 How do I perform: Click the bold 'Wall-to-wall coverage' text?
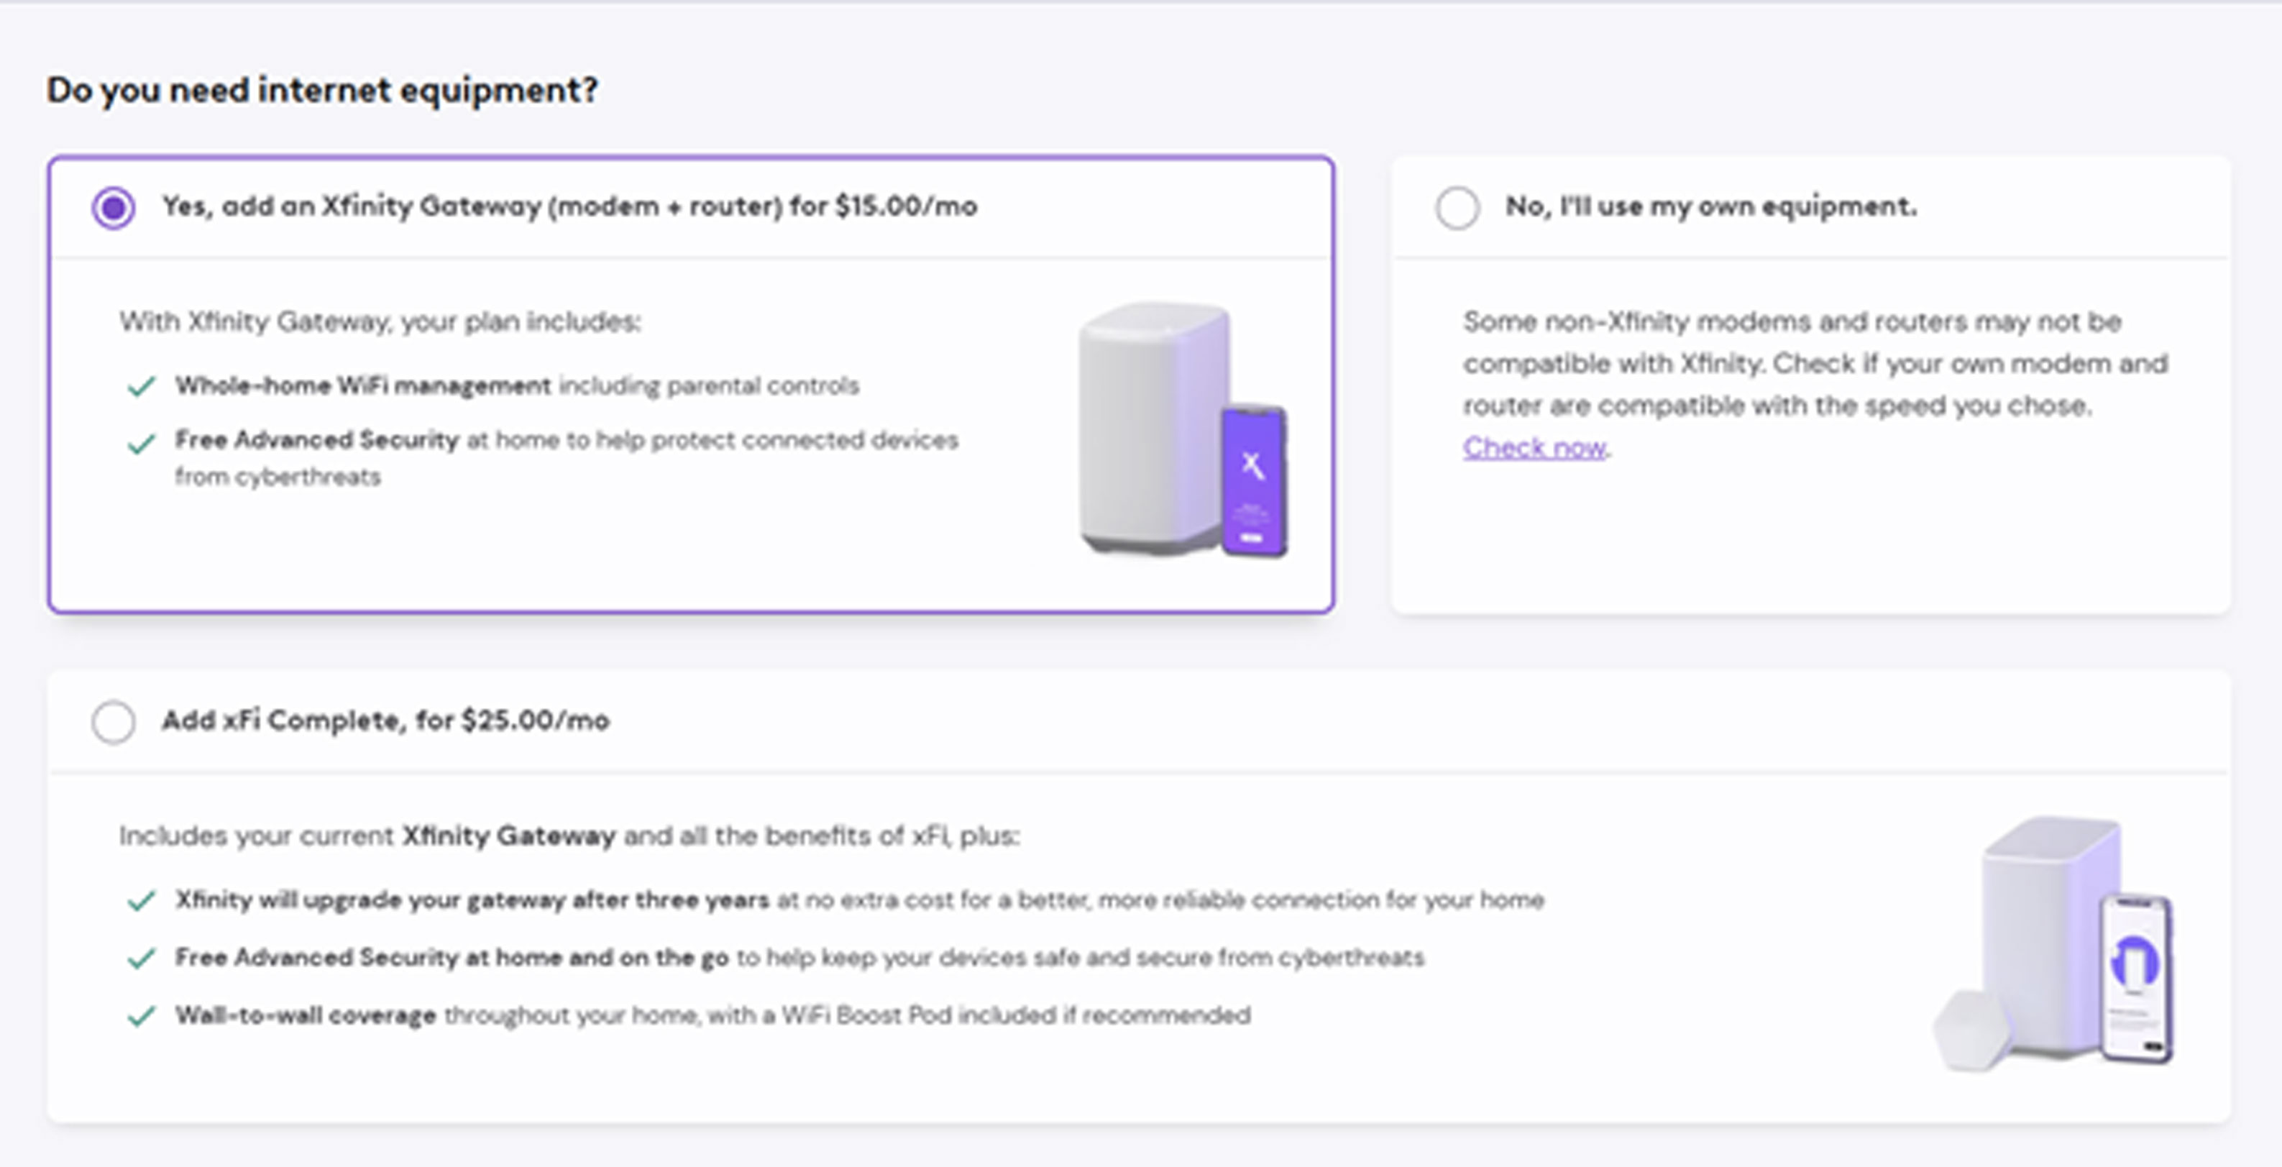(x=306, y=1015)
